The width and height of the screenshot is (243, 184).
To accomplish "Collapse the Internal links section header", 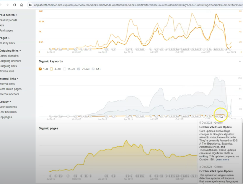I will point(9,79).
